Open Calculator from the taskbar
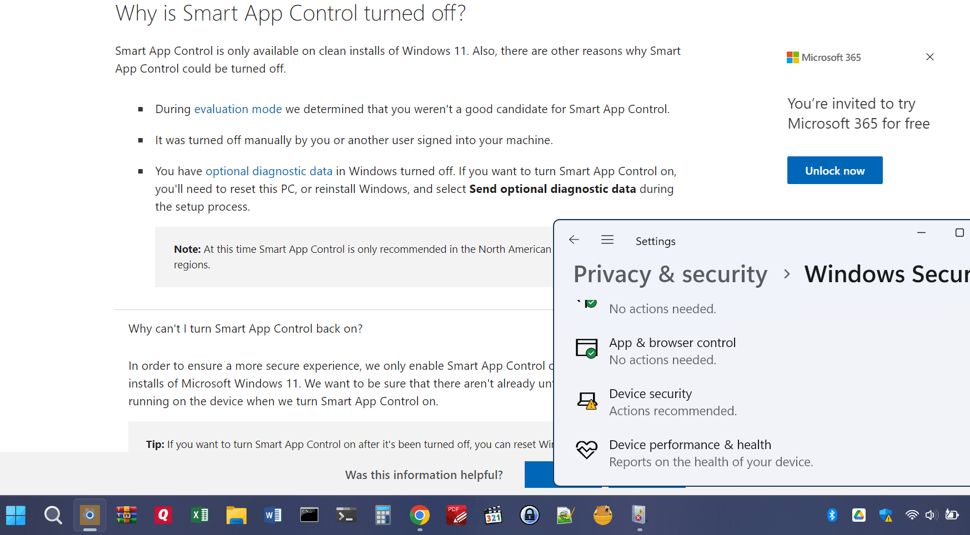 (x=383, y=515)
